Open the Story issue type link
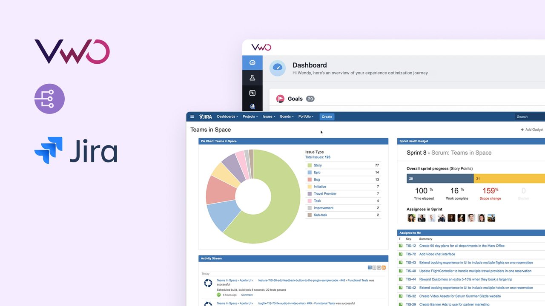 tap(318, 165)
